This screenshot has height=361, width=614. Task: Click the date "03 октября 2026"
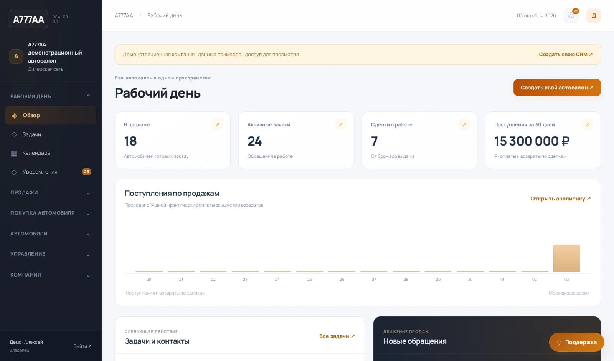click(536, 16)
